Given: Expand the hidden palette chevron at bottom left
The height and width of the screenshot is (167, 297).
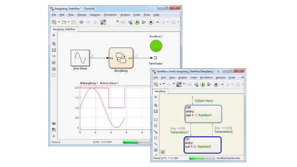Looking at the screenshot, I should pos(54,136).
